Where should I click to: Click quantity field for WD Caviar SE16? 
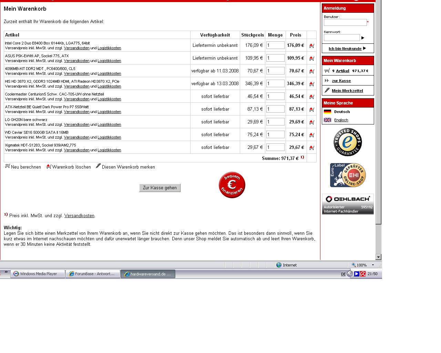click(x=275, y=134)
